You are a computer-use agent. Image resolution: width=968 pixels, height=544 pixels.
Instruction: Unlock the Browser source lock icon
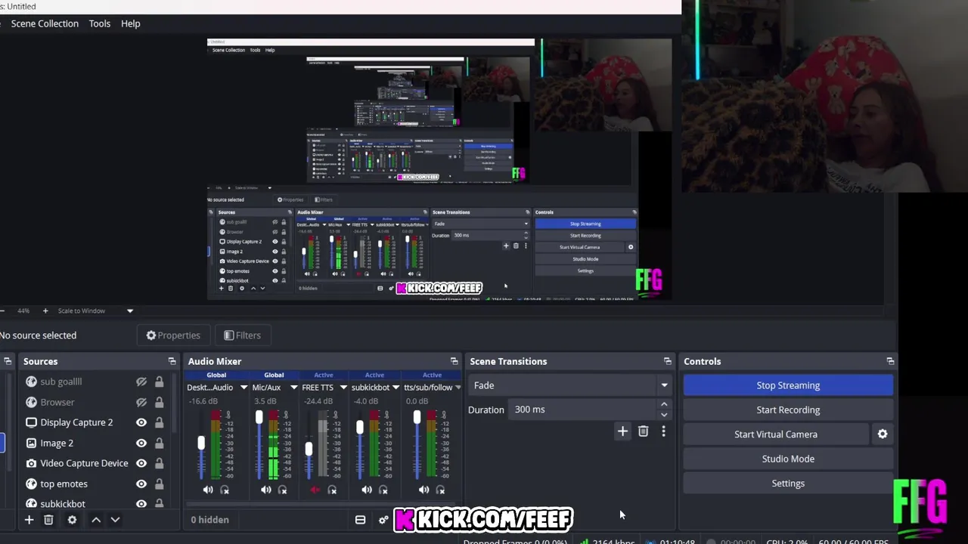point(159,402)
